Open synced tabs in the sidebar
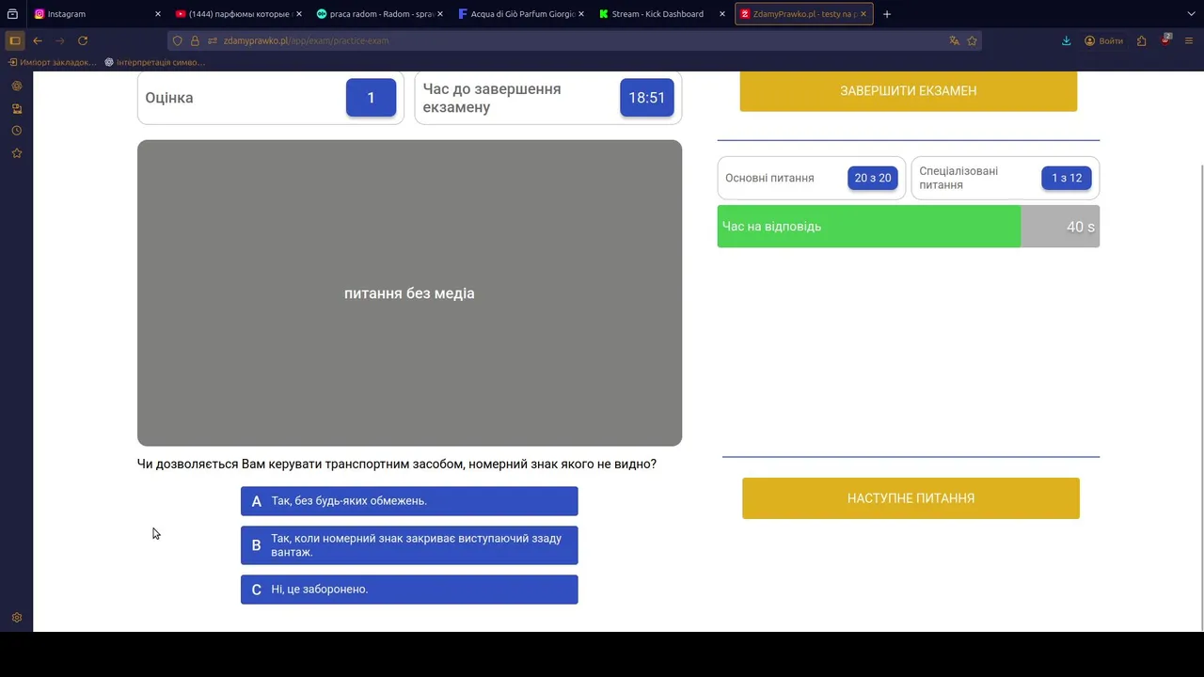Image resolution: width=1204 pixels, height=677 pixels. click(x=16, y=108)
